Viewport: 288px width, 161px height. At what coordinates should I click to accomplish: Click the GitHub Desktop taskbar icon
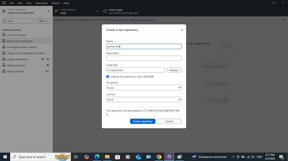coord(169,157)
